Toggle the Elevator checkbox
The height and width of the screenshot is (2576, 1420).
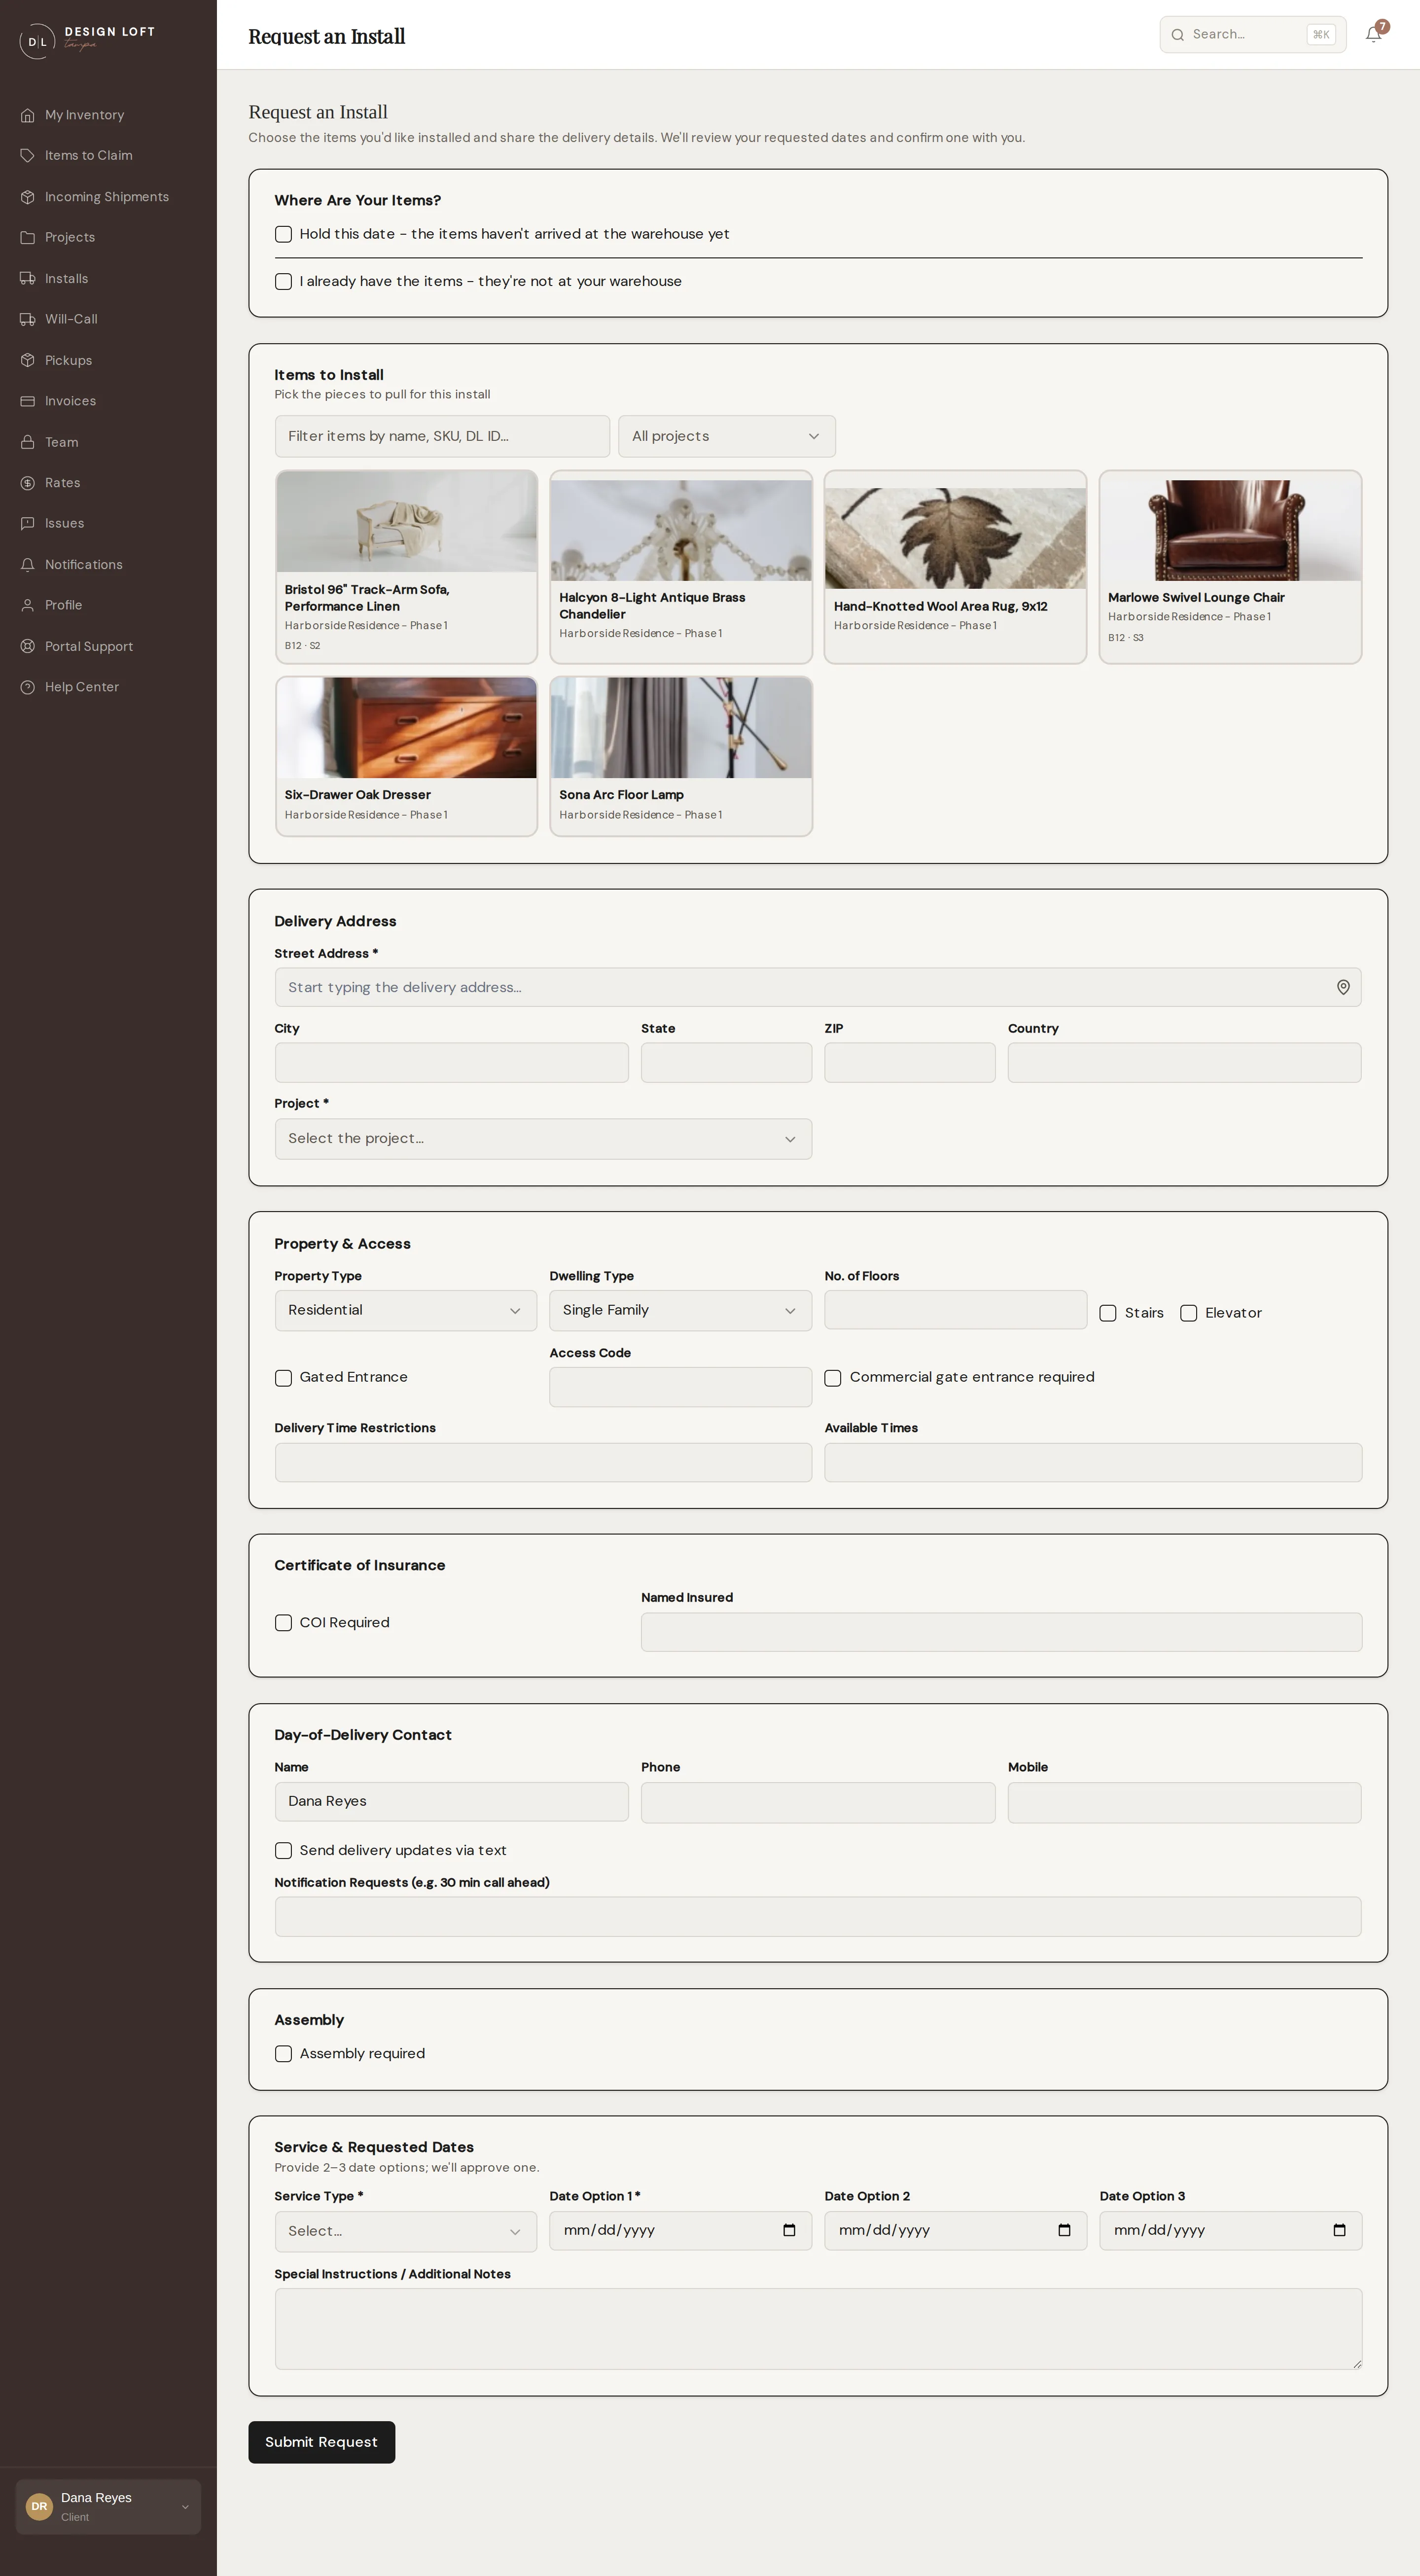[1189, 1313]
